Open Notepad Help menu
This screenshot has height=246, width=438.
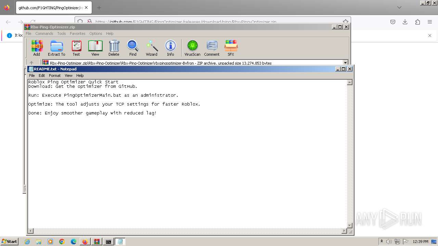pos(80,76)
